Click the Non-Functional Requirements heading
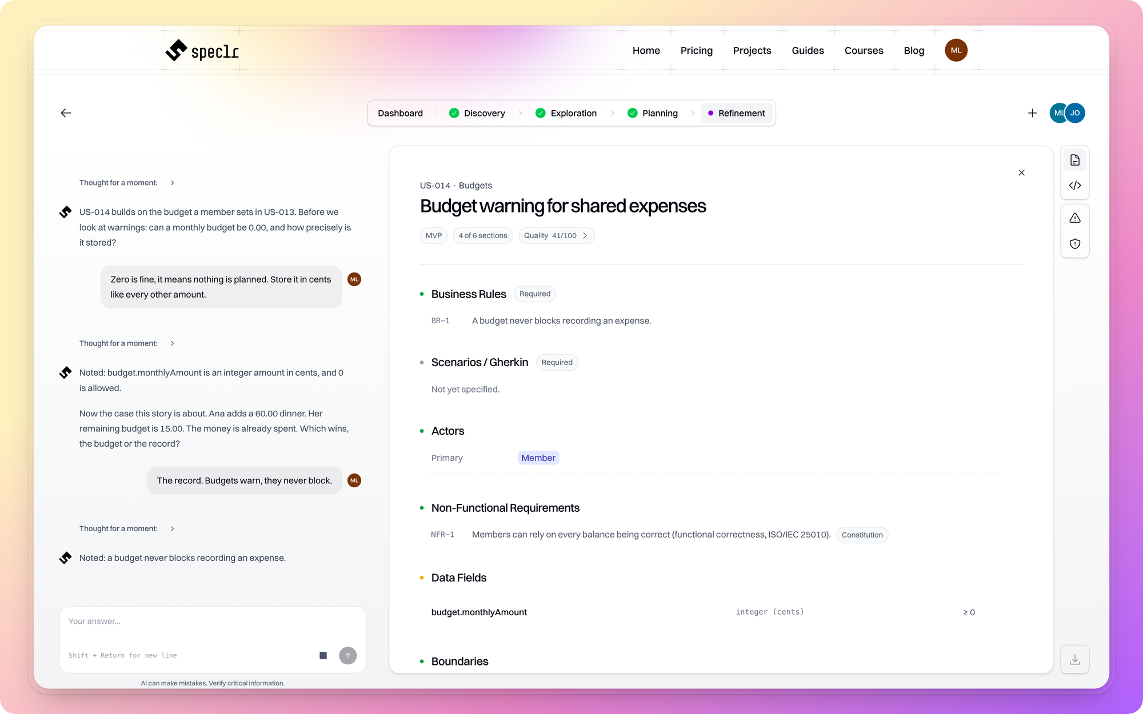 pyautogui.click(x=505, y=508)
